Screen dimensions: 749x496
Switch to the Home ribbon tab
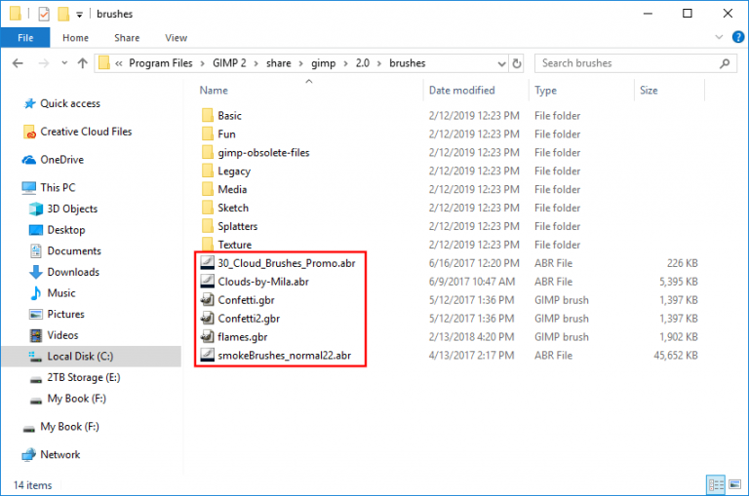tap(75, 38)
